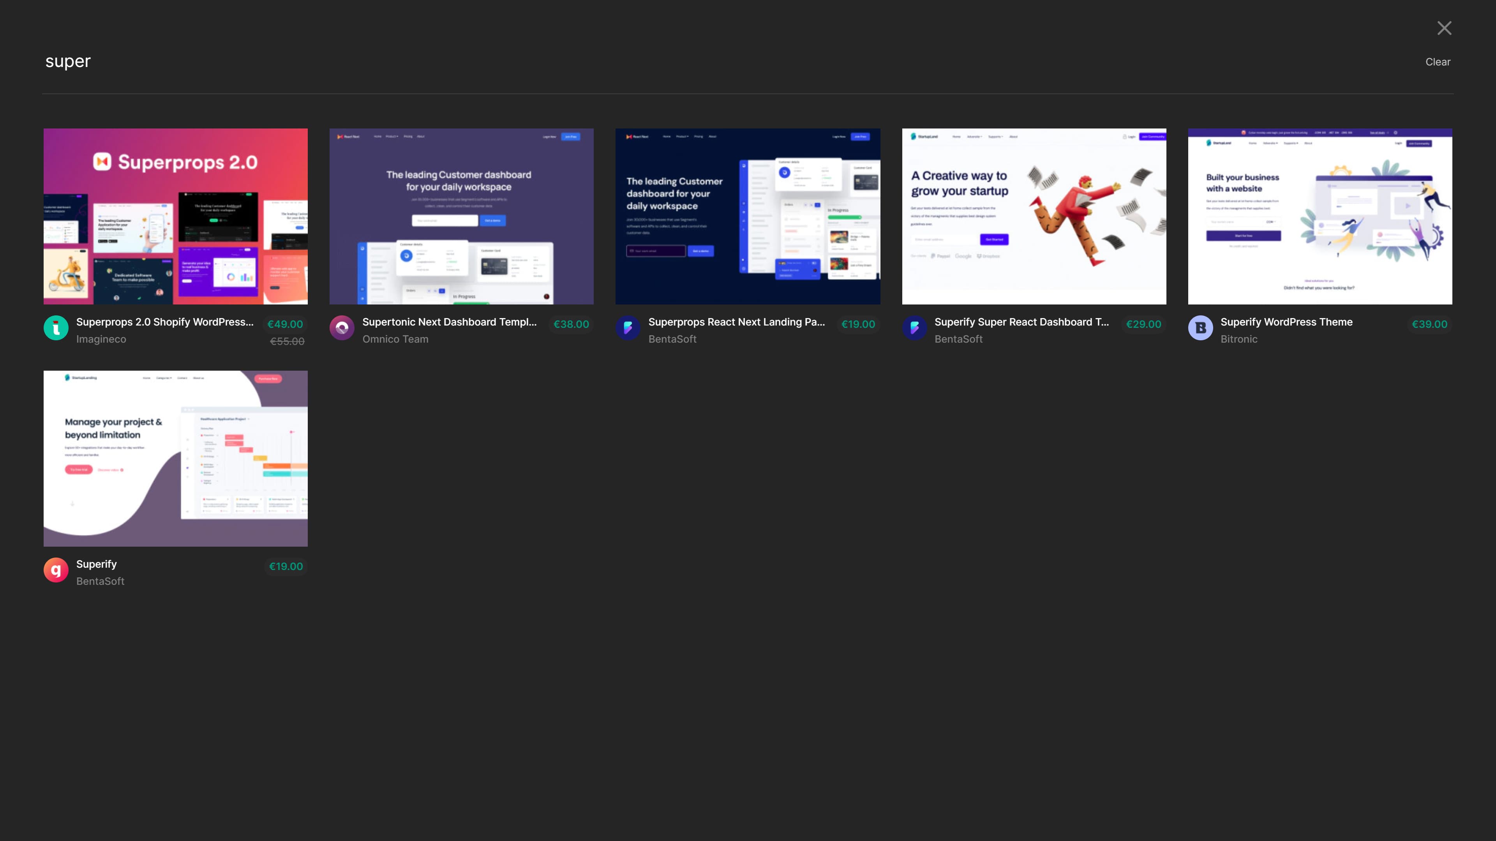
Task: Open the Superify product by BentaSoft
Action: point(96,563)
